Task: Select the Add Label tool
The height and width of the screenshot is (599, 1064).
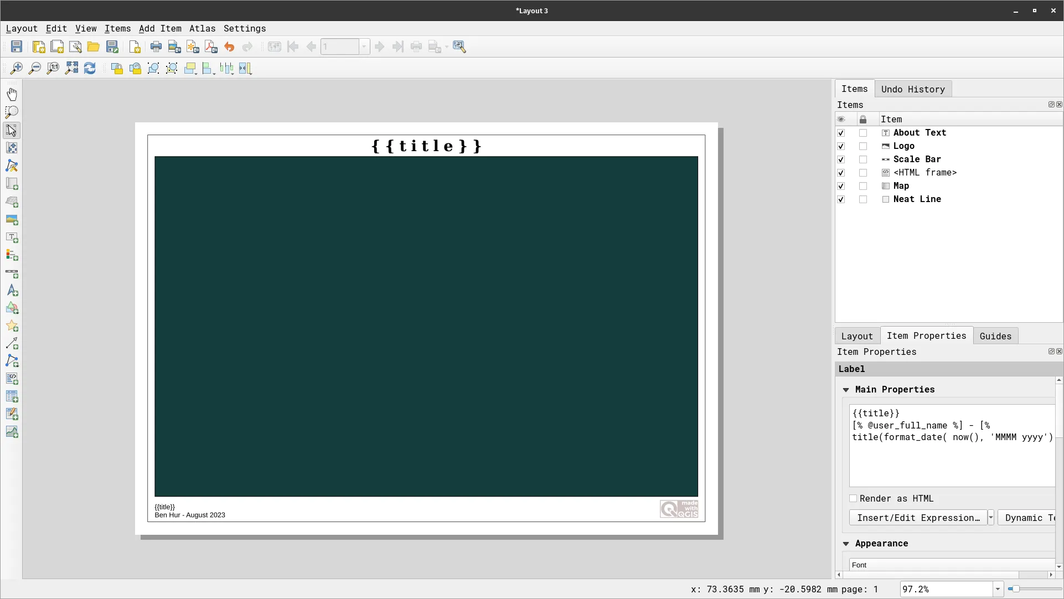Action: [12, 237]
